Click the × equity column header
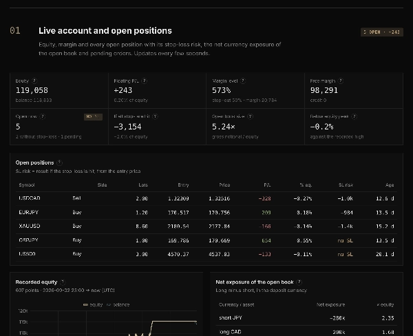Image resolution: width=413 pixels, height=336 pixels. pos(385,304)
